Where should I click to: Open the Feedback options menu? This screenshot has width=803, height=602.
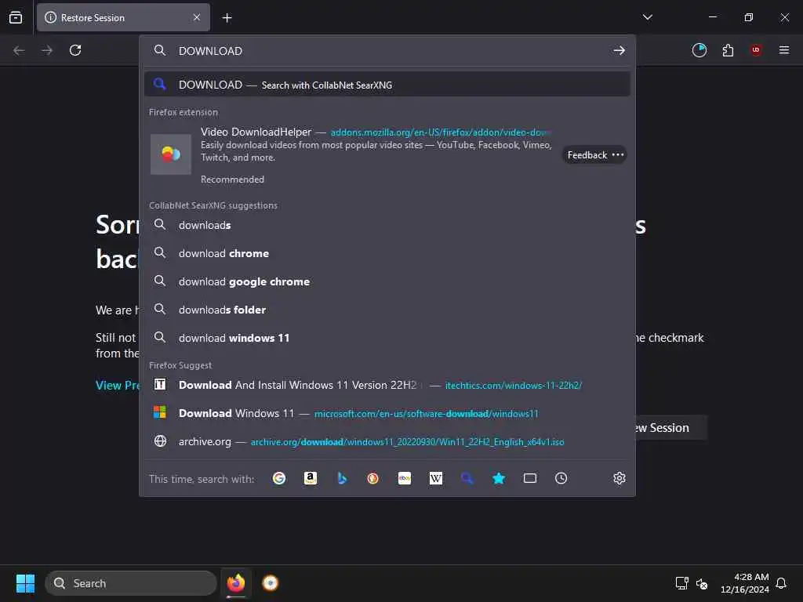(594, 154)
